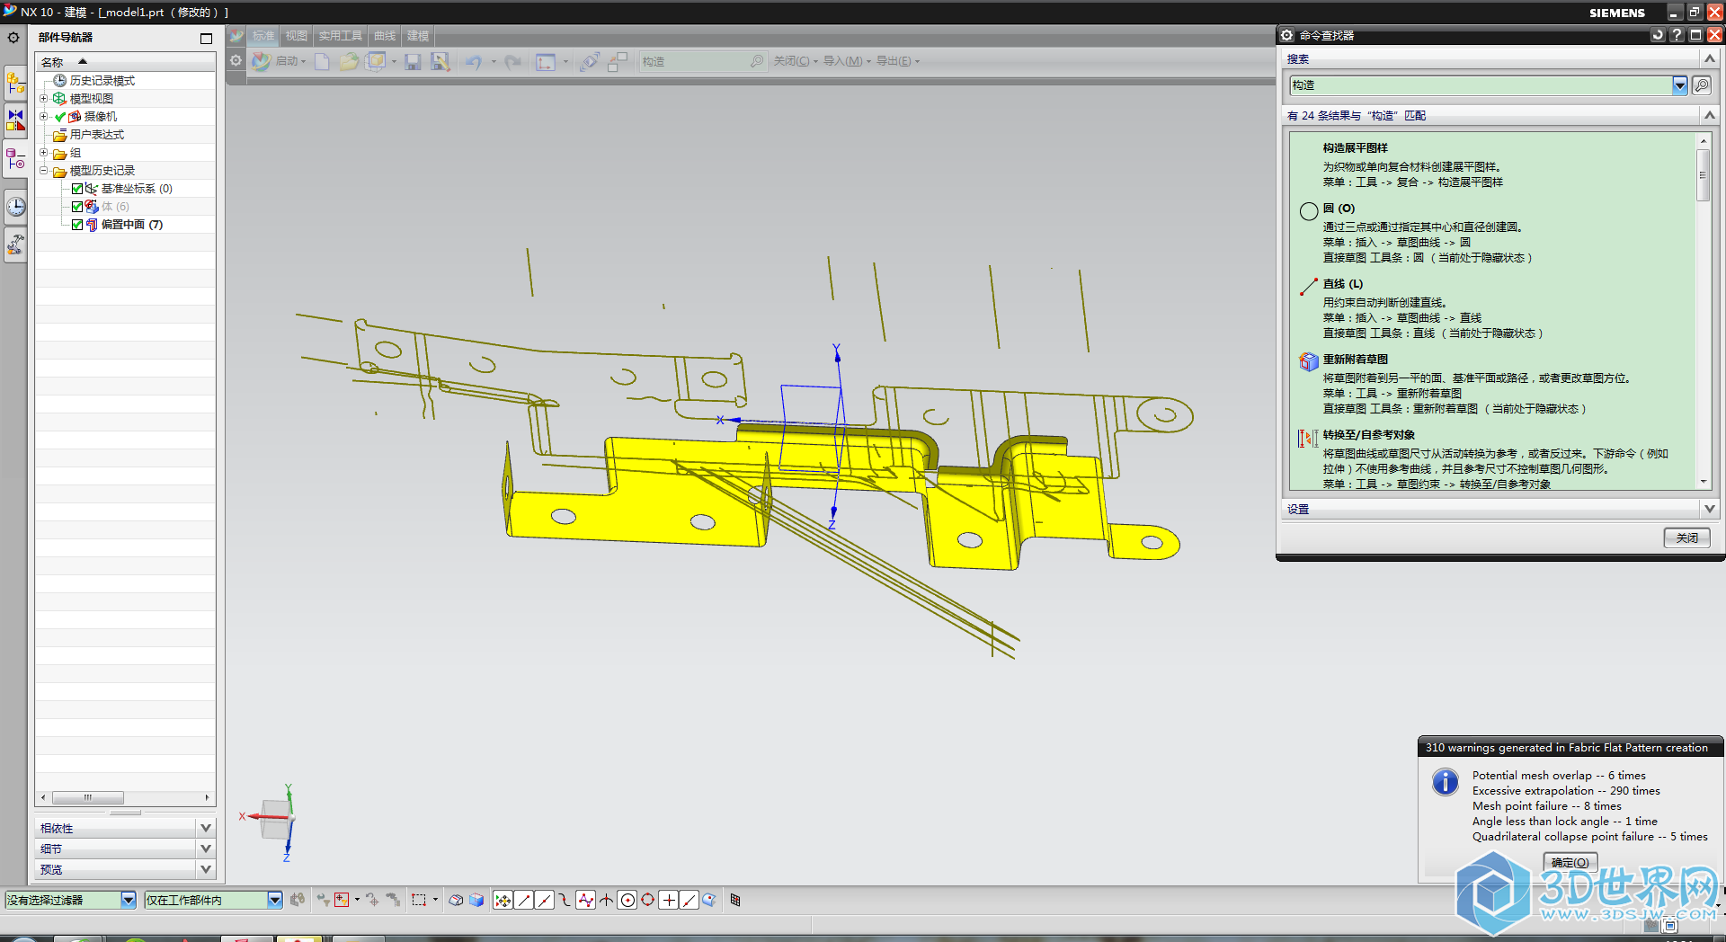Select the 构造展平图样 search result

(1355, 148)
